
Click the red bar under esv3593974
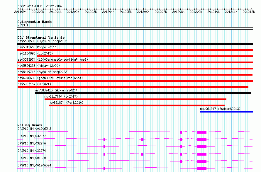click(x=135, y=62)
